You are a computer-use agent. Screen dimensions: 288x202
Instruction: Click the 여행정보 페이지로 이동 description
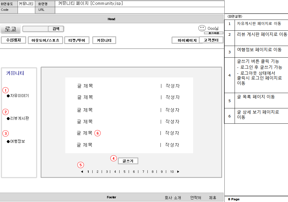(259, 50)
